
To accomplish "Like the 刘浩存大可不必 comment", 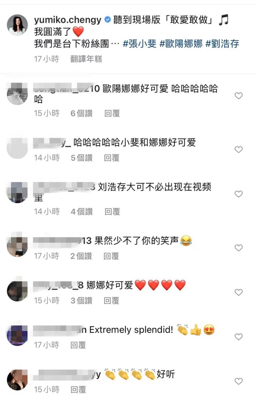I will (239, 194).
